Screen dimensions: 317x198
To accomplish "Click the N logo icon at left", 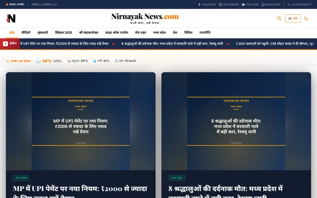I will [x=11, y=18].
